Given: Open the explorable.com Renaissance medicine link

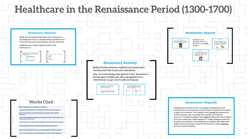Looking at the screenshot, I should click(x=33, y=107).
